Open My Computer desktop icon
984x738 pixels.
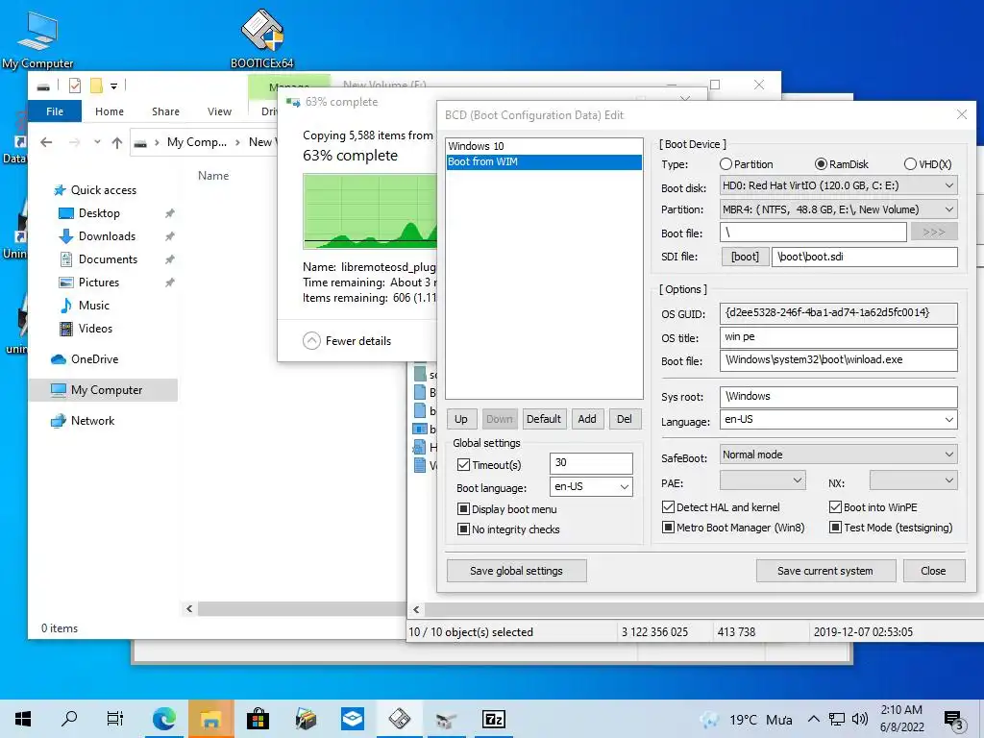point(37,38)
